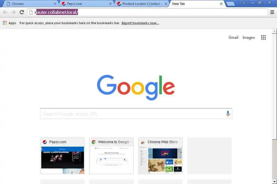Reload the current page

coord(22,12)
